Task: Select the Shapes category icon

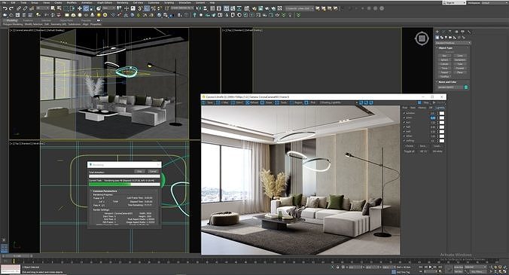Action: (x=441, y=38)
